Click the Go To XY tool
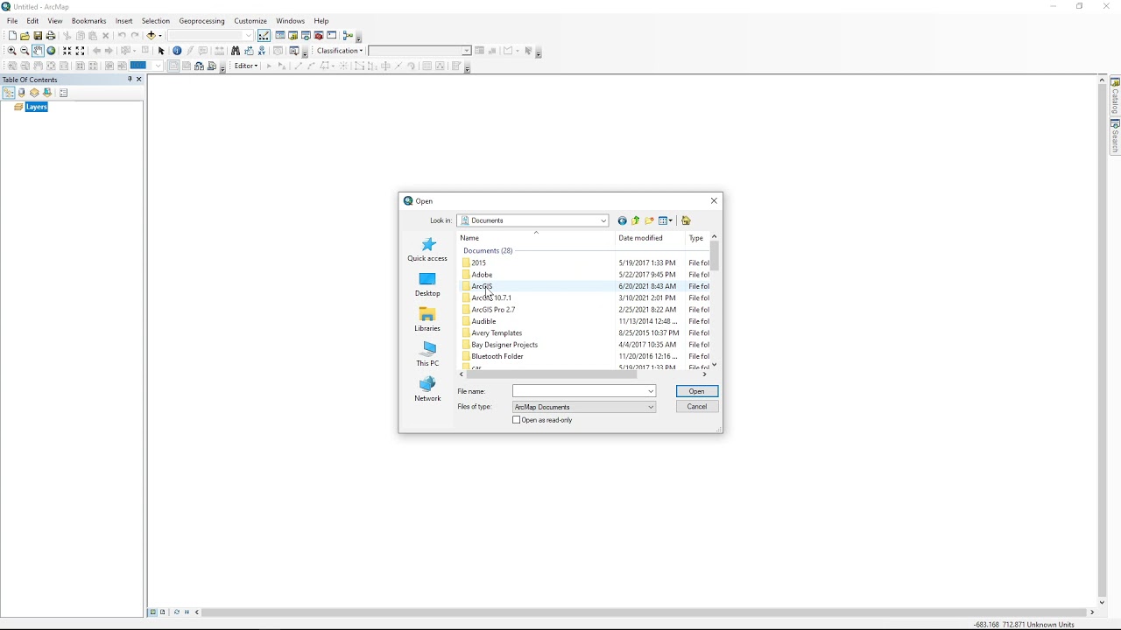Image resolution: width=1121 pixels, height=630 pixels. point(262,51)
